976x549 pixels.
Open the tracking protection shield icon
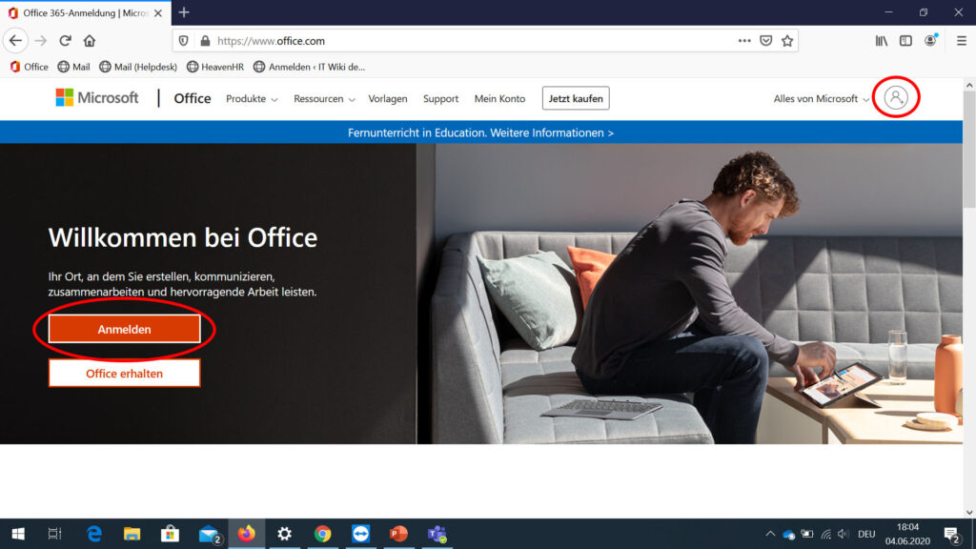(184, 41)
